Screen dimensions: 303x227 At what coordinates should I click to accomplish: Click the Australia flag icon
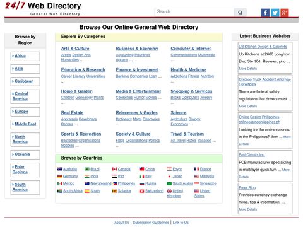pos(60,169)
